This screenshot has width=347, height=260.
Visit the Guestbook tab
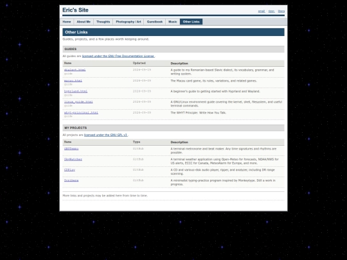(155, 22)
